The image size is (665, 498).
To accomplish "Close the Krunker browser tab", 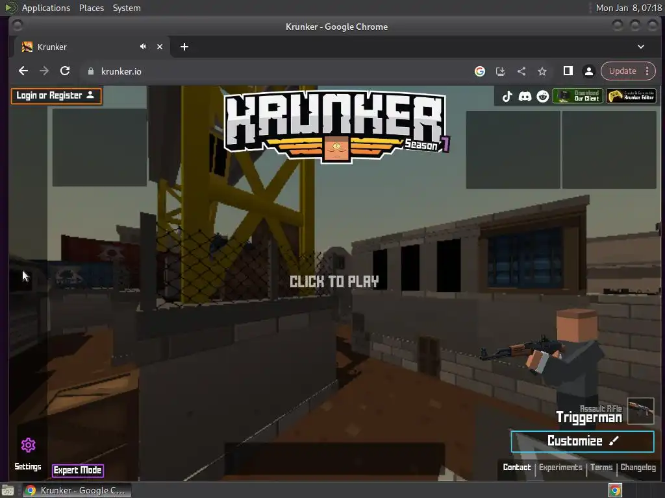I will click(x=160, y=47).
